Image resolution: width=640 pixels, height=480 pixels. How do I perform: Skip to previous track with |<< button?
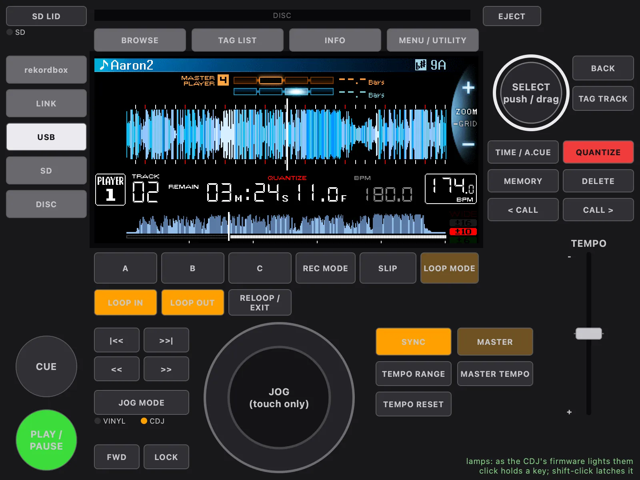117,340
